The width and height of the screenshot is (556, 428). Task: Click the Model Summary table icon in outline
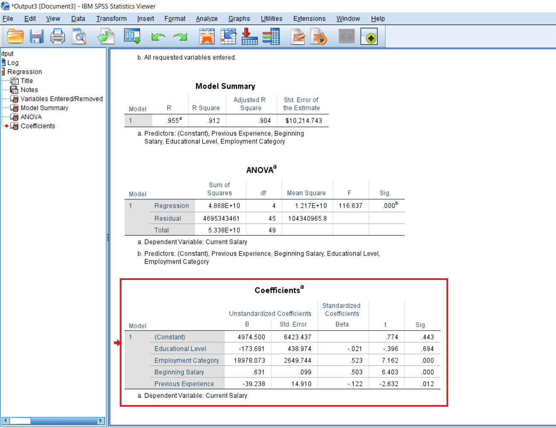pos(14,108)
